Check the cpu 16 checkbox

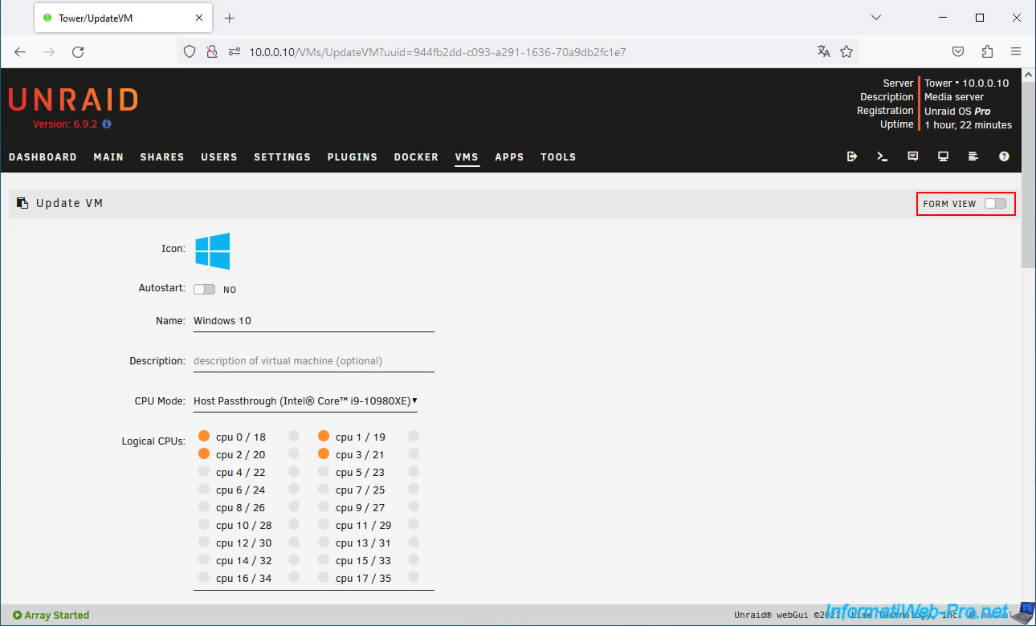[204, 578]
